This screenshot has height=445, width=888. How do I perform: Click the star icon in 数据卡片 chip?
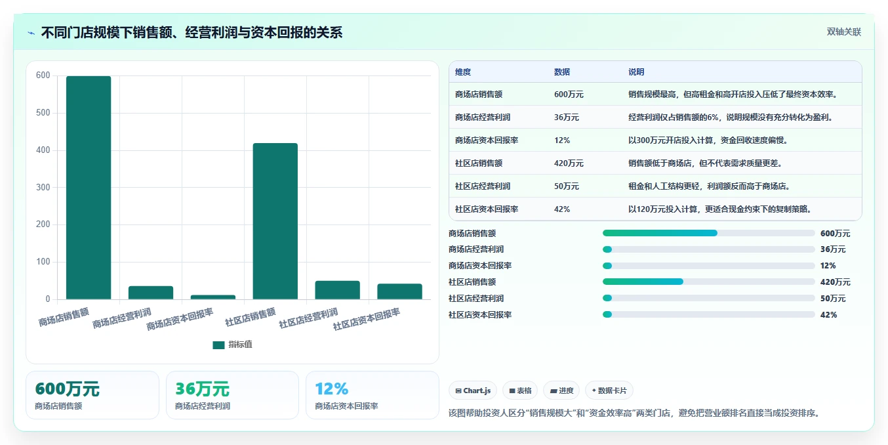(x=594, y=391)
